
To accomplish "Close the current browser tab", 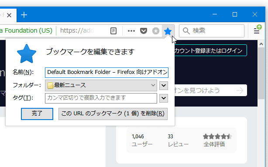I will [x=9, y=15].
